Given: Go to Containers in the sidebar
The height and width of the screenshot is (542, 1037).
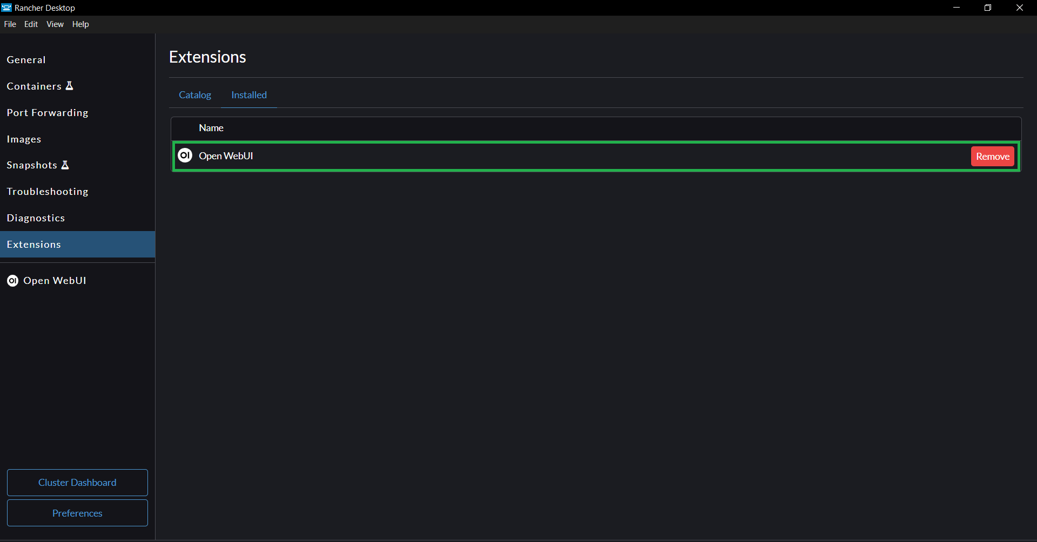Looking at the screenshot, I should click(78, 86).
